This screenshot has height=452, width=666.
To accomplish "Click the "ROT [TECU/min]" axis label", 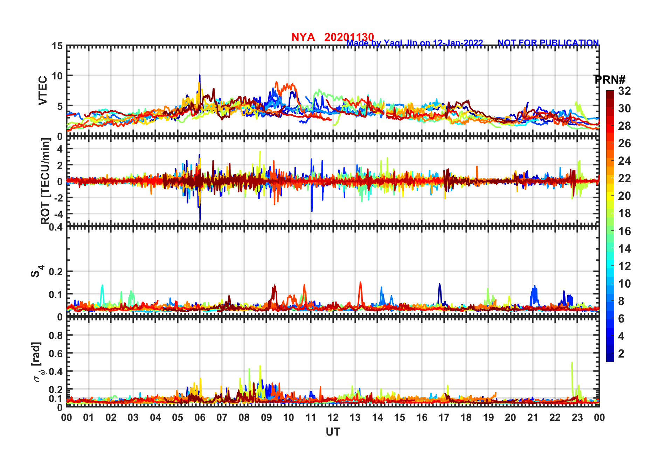I will [x=46, y=181].
